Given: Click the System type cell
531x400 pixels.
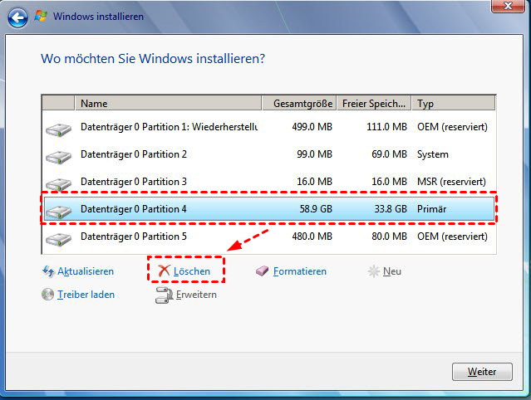Looking at the screenshot, I should pyautogui.click(x=432, y=154).
